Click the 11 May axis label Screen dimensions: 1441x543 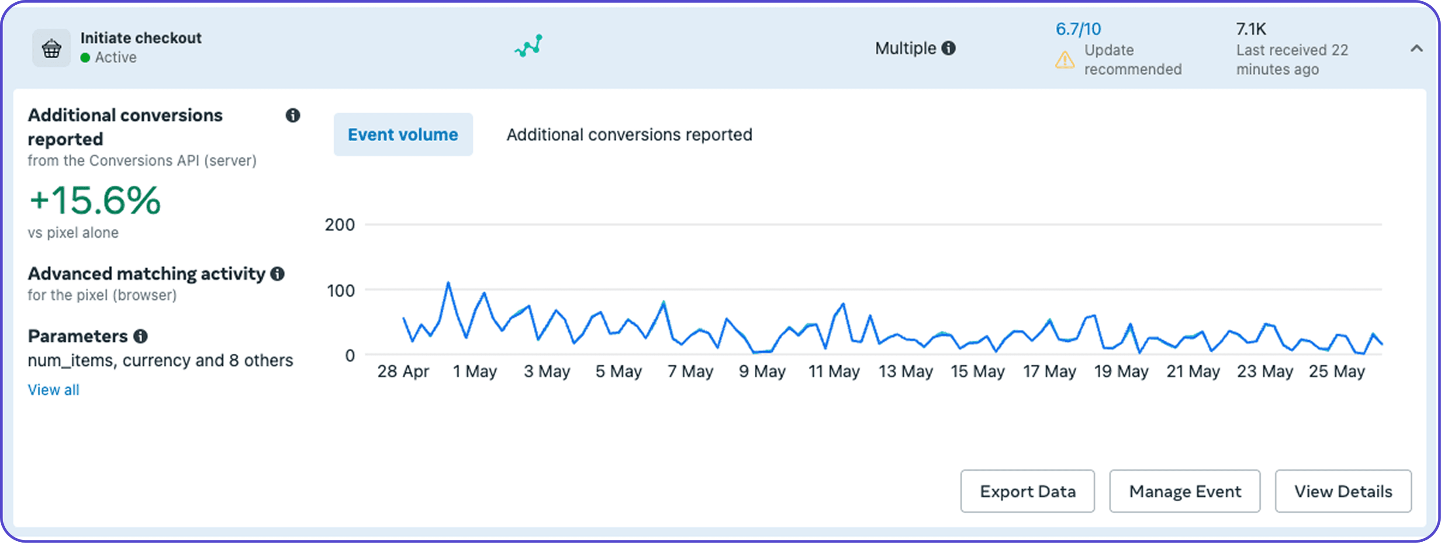point(833,372)
